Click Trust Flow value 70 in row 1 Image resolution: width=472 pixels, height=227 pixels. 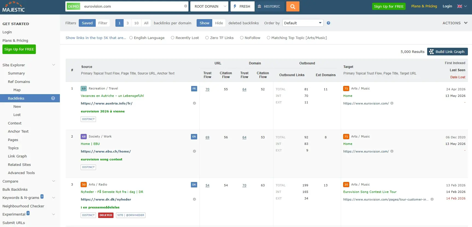click(x=207, y=89)
